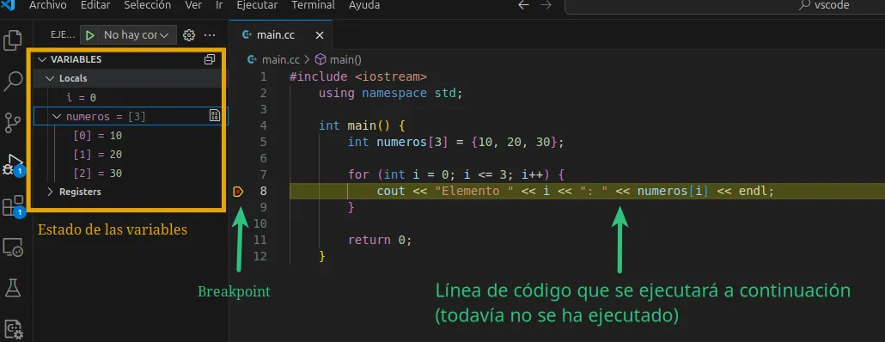Click the EJE... debug view title
This screenshot has height=342, width=885.
coord(62,35)
